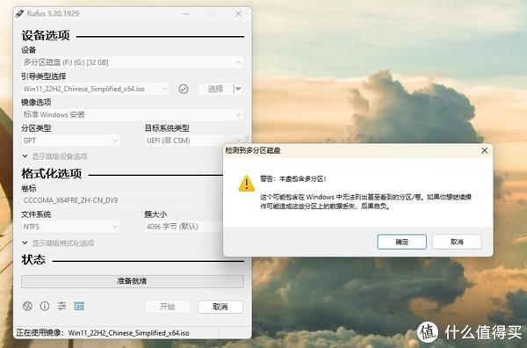Click 取消 in the Rufus main window
The width and height of the screenshot is (527, 348).
point(220,307)
